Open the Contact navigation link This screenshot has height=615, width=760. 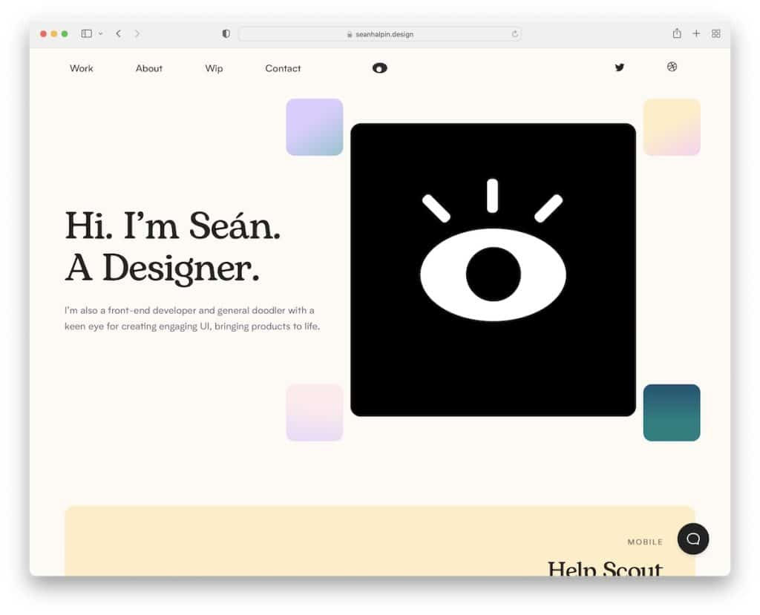[283, 68]
